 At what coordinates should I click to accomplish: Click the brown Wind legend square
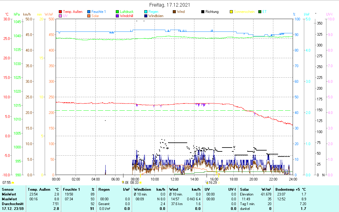[x=174, y=12]
